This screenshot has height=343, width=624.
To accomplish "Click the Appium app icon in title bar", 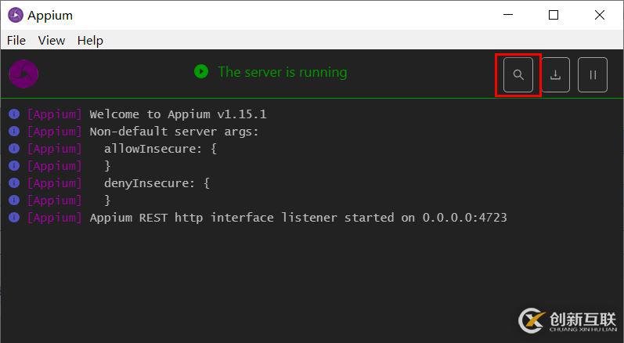I will click(x=16, y=15).
